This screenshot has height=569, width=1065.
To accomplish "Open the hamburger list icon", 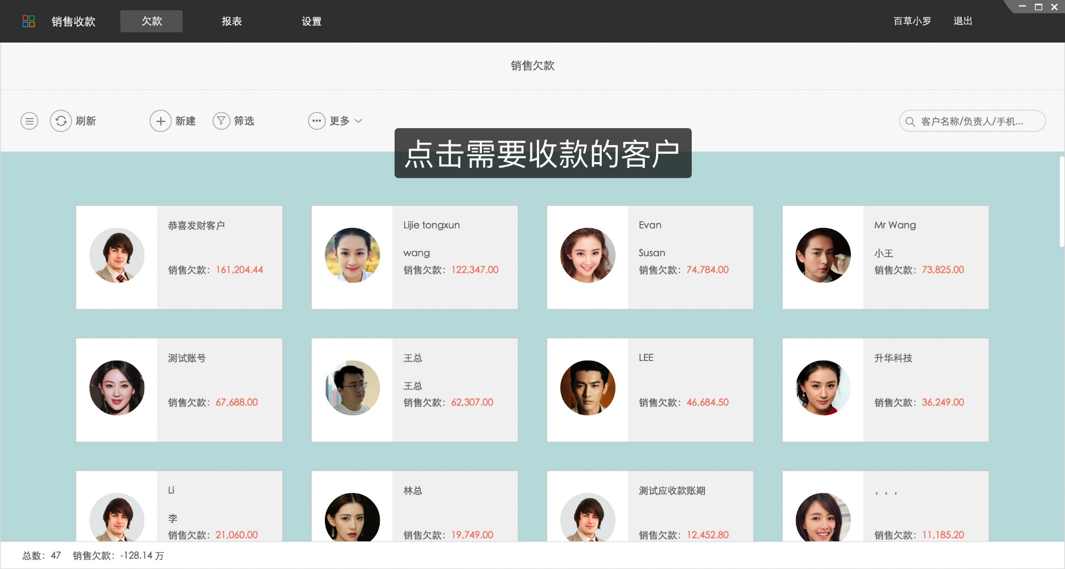I will pos(29,121).
